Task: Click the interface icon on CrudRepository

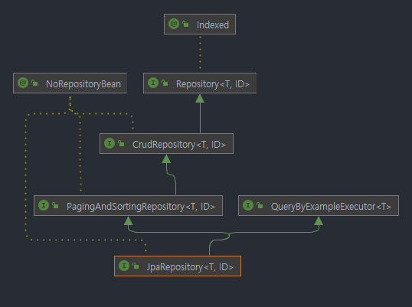Action: click(x=110, y=143)
